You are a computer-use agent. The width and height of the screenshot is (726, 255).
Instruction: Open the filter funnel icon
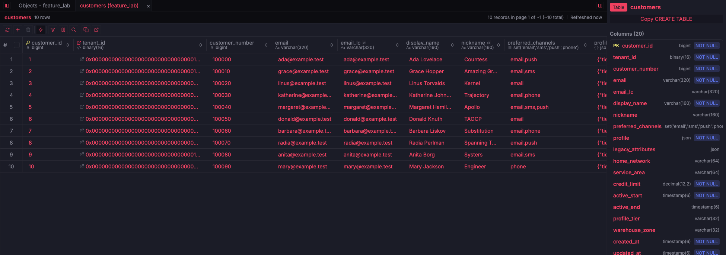(x=53, y=30)
